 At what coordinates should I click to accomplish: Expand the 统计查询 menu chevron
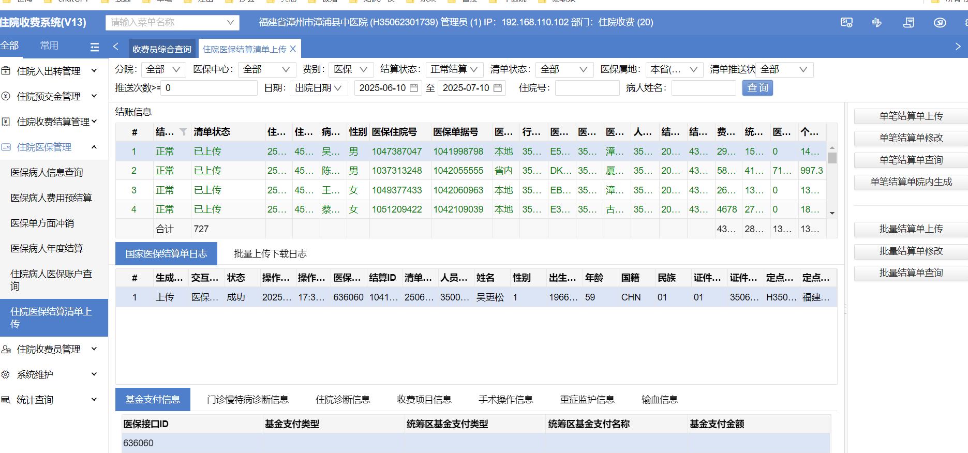[x=94, y=400]
